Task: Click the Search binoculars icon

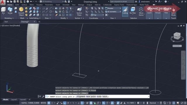Action: tap(136, 1)
